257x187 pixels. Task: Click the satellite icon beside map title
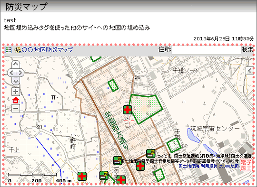18,50
